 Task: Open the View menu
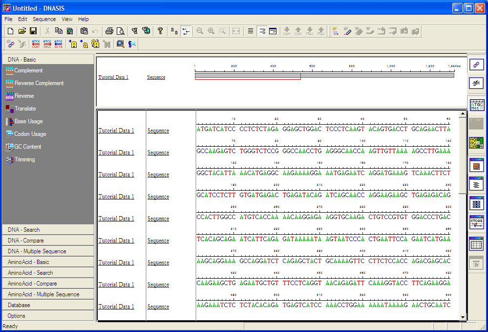tap(67, 19)
